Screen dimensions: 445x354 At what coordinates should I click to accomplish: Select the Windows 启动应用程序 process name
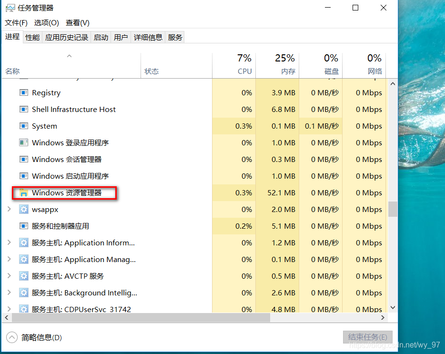71,176
